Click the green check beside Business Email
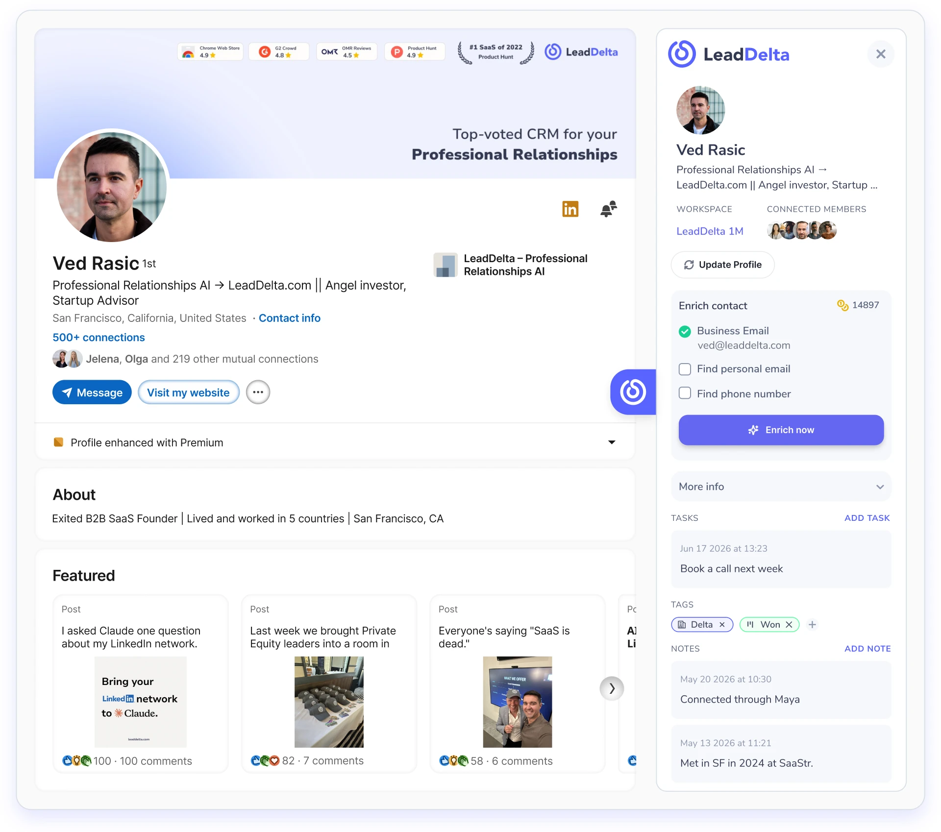The height and width of the screenshot is (832, 941). 685,332
